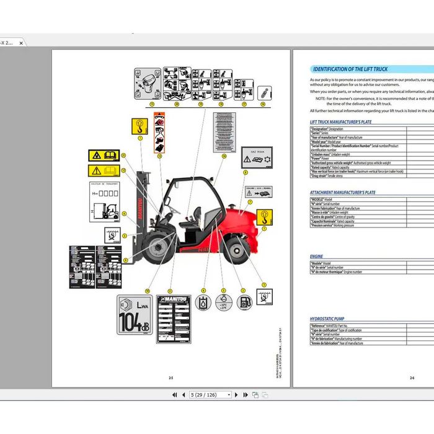Click the 'Rated capacity' row in lift truck table
Image resolution: width=434 pixels, height=434 pixels.
[372, 167]
